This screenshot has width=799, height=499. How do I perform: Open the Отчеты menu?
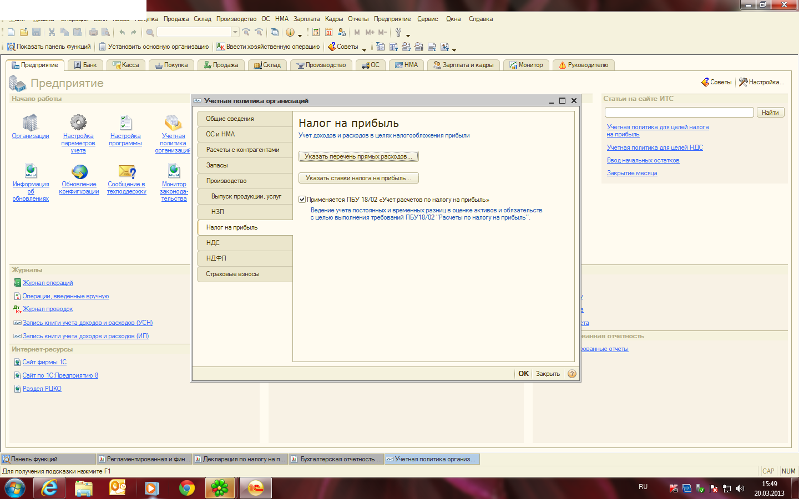click(358, 19)
